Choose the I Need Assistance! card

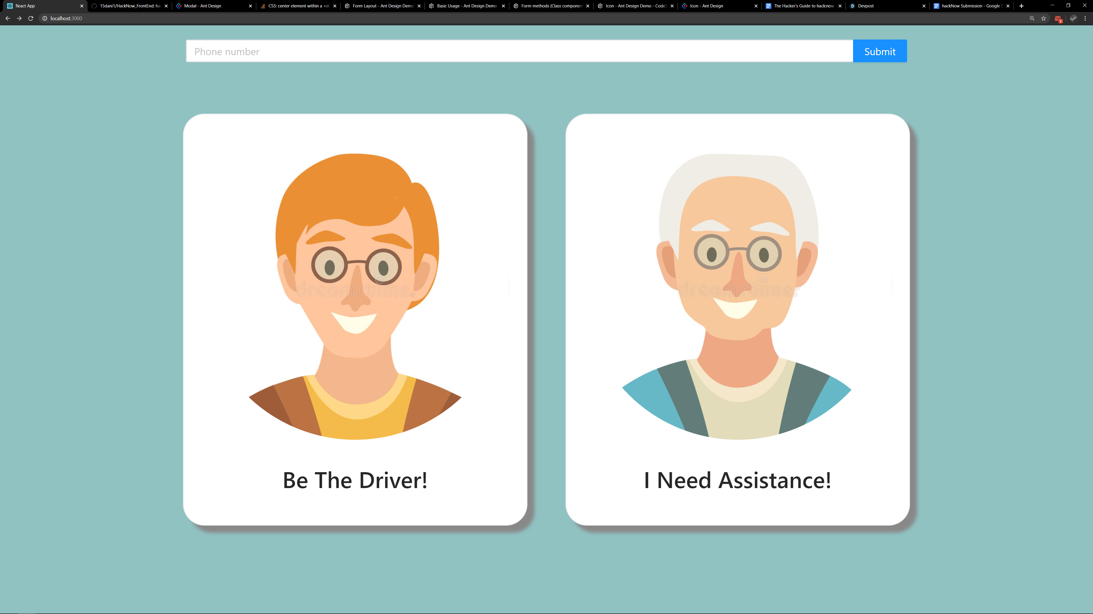tap(737, 320)
